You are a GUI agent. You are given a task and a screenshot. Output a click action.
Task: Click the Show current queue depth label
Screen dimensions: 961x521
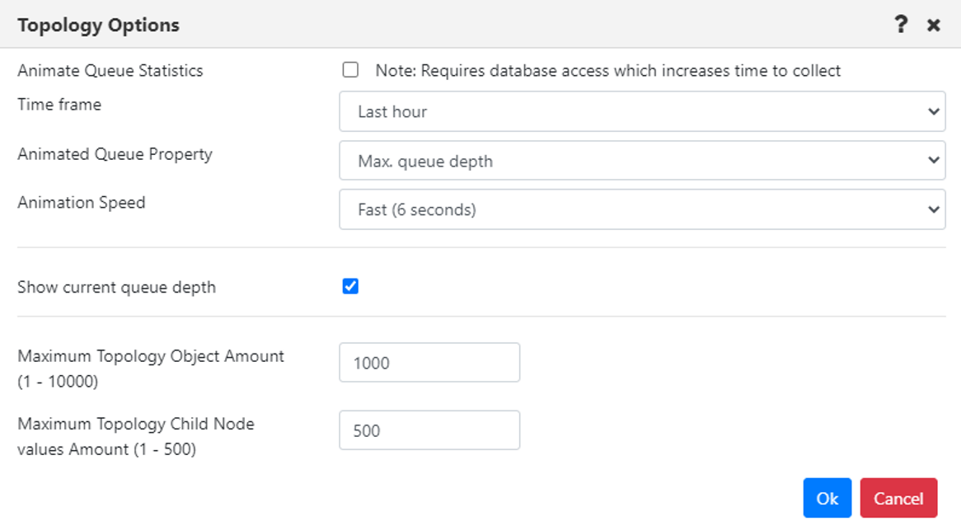click(x=116, y=288)
